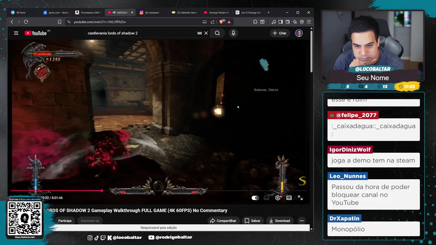Open Brave Shields lion icon
436x245 pixels.
pyautogui.click(x=221, y=22)
